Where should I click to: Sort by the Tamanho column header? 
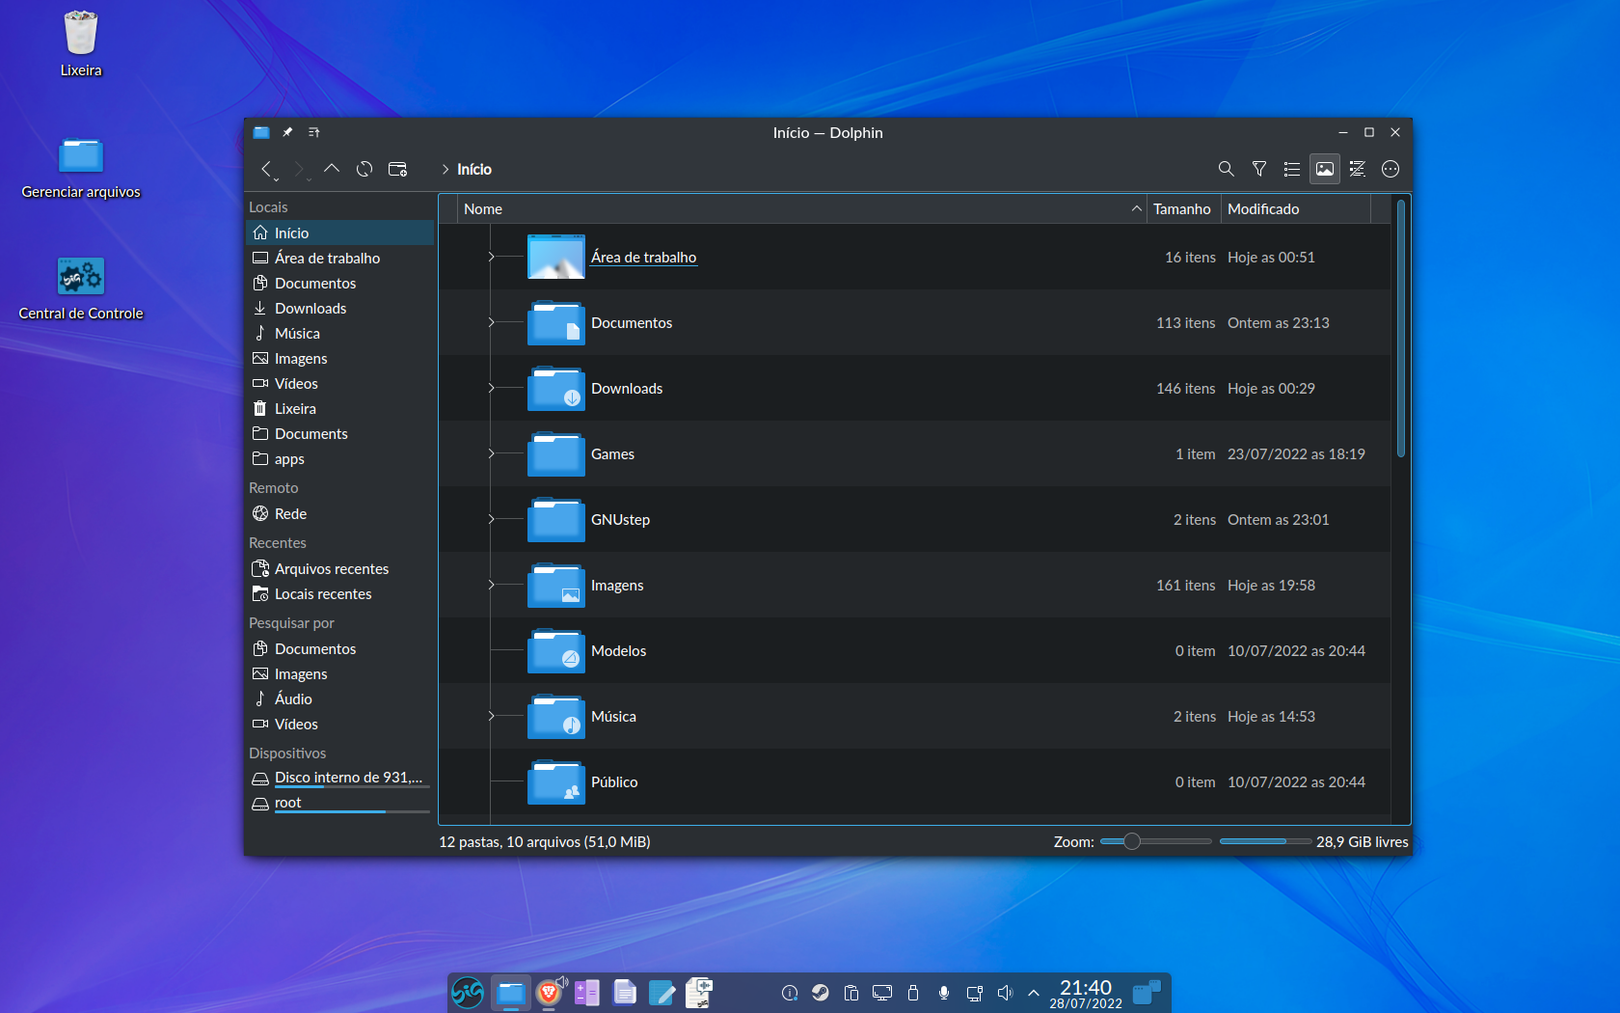(1183, 208)
